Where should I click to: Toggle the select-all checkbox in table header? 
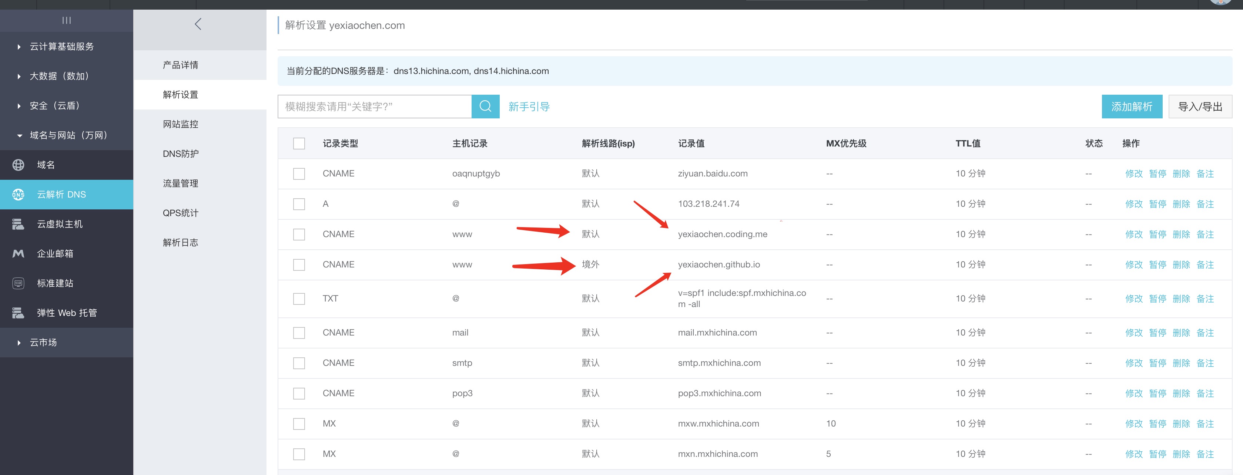299,143
